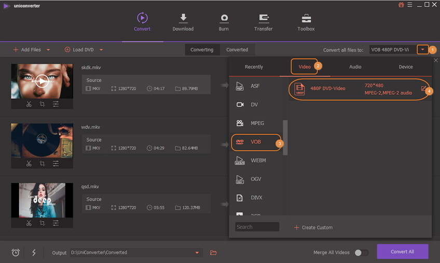This screenshot has width=440, height=263.
Task: Open the output folder icon
Action: 213,253
